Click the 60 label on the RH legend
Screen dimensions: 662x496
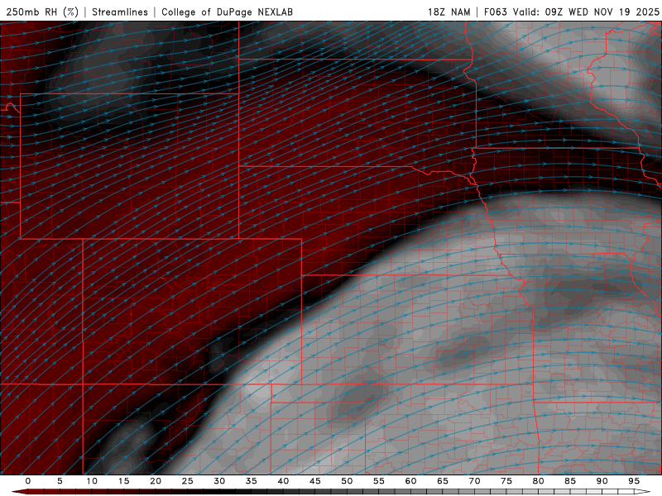[x=410, y=481]
